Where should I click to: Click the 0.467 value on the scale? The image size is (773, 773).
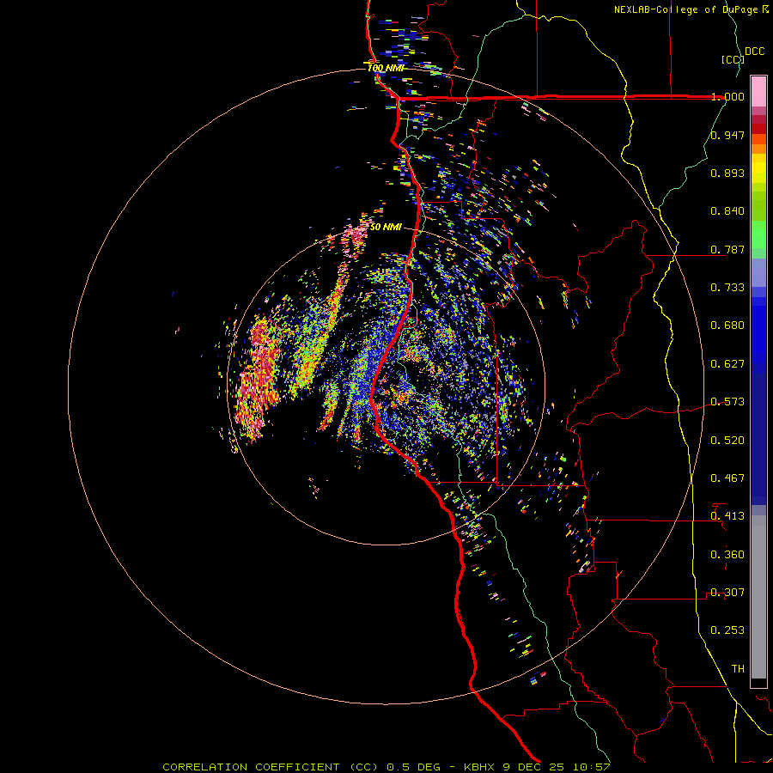[x=727, y=478]
